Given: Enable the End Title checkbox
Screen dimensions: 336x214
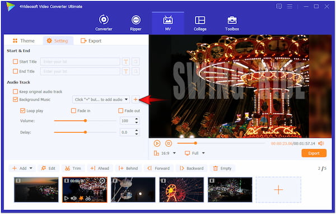Looking at the screenshot, I should tap(16, 71).
